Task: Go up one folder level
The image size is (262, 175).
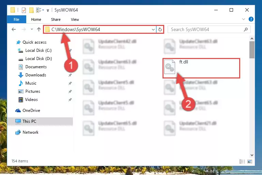Action: point(39,29)
